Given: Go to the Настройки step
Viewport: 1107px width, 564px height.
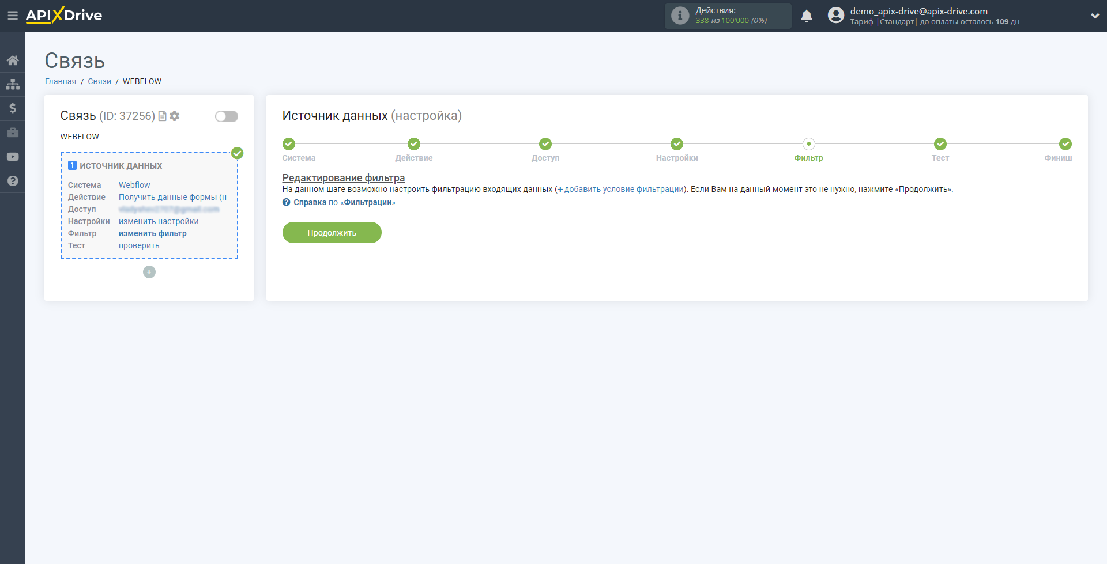Looking at the screenshot, I should tap(677, 144).
